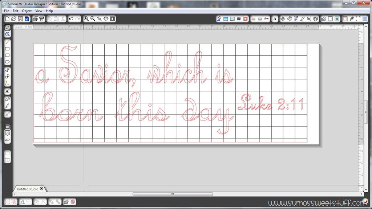Open the Cut Style scissors panel

267,19
